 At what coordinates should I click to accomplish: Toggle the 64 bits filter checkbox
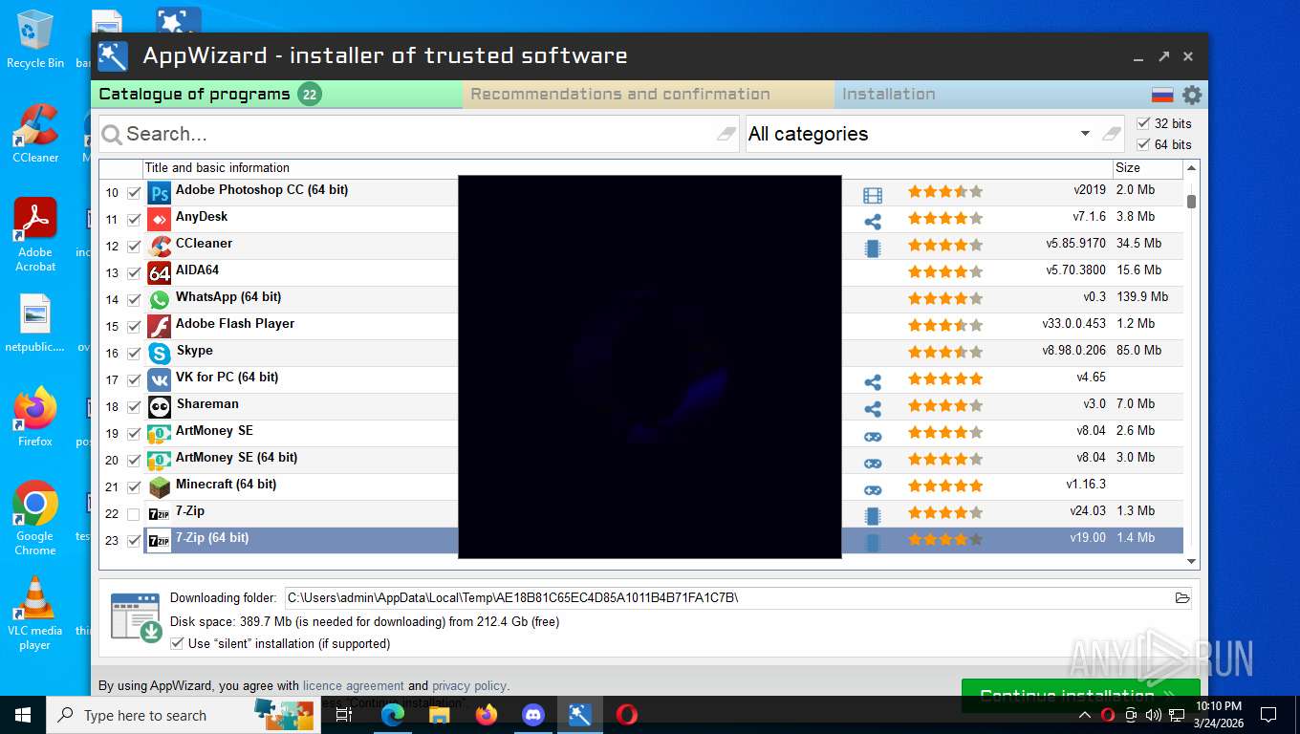1143,144
